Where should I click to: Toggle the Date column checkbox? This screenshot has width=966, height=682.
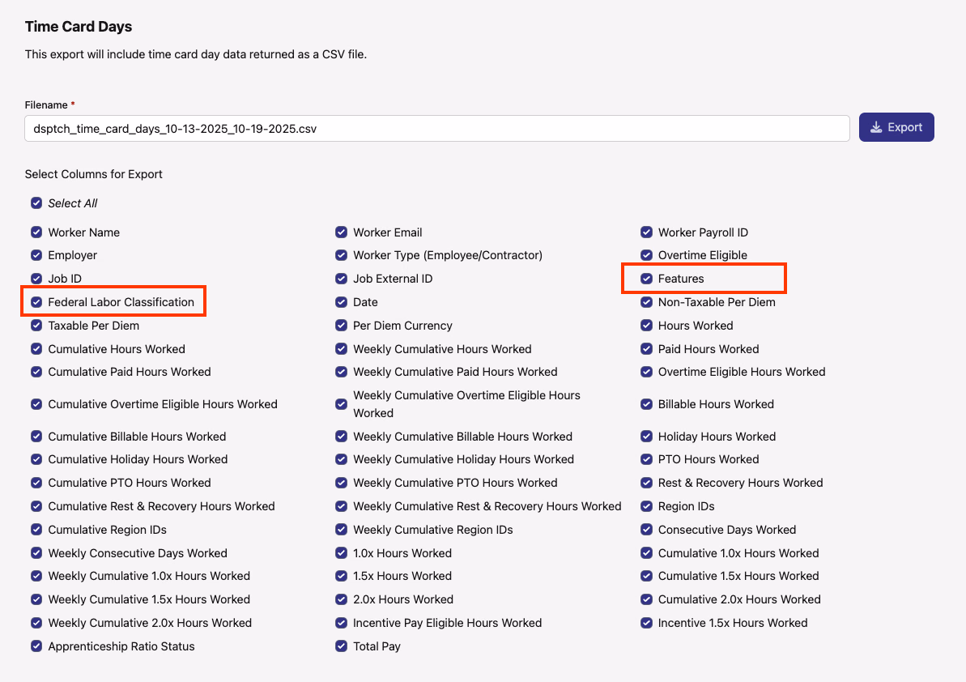pyautogui.click(x=342, y=302)
